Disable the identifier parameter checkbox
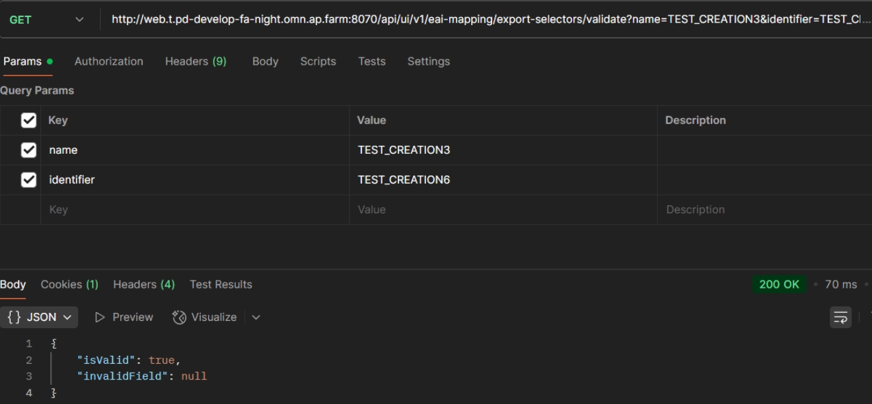Viewport: 872px width, 404px height. (x=28, y=180)
